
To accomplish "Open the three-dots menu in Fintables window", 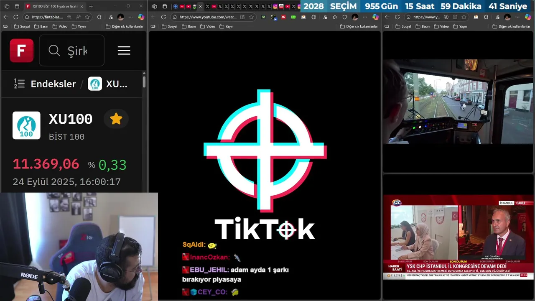I will pyautogui.click(x=130, y=17).
